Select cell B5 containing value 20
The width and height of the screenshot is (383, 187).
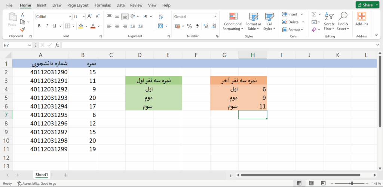83,98
